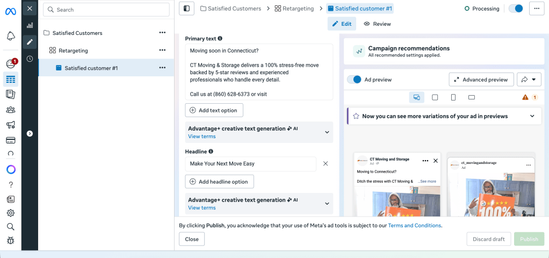
Task: Open the ads reporting bar chart icon
Action: (30, 25)
